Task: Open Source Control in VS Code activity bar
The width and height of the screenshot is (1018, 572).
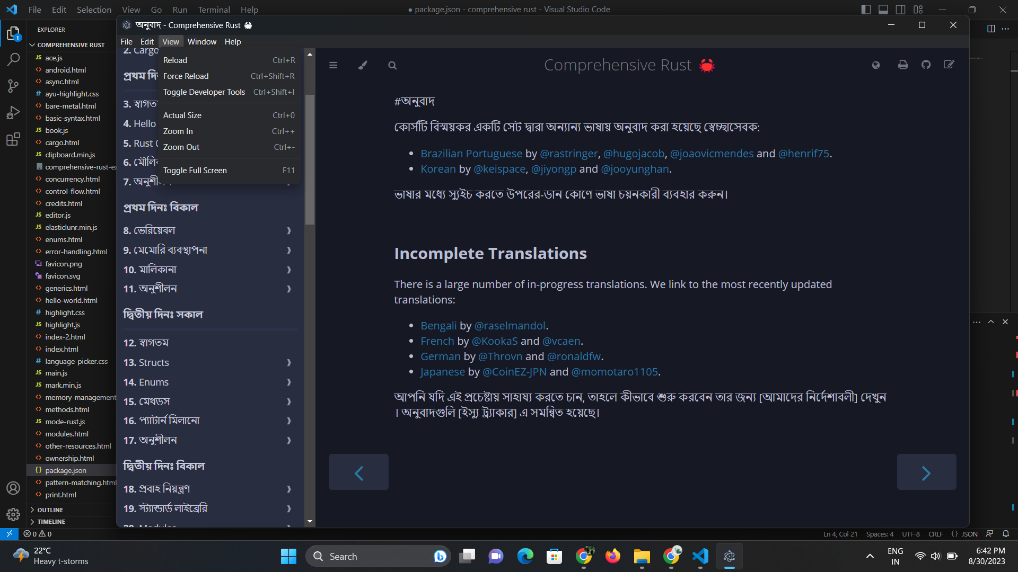Action: pos(13,86)
